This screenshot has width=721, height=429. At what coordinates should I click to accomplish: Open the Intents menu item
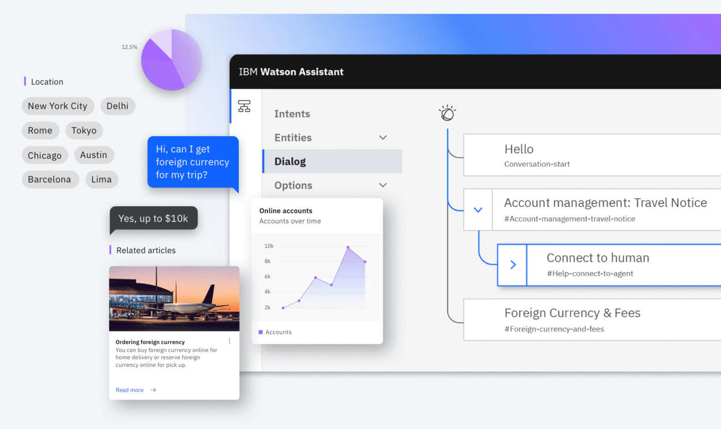click(292, 114)
